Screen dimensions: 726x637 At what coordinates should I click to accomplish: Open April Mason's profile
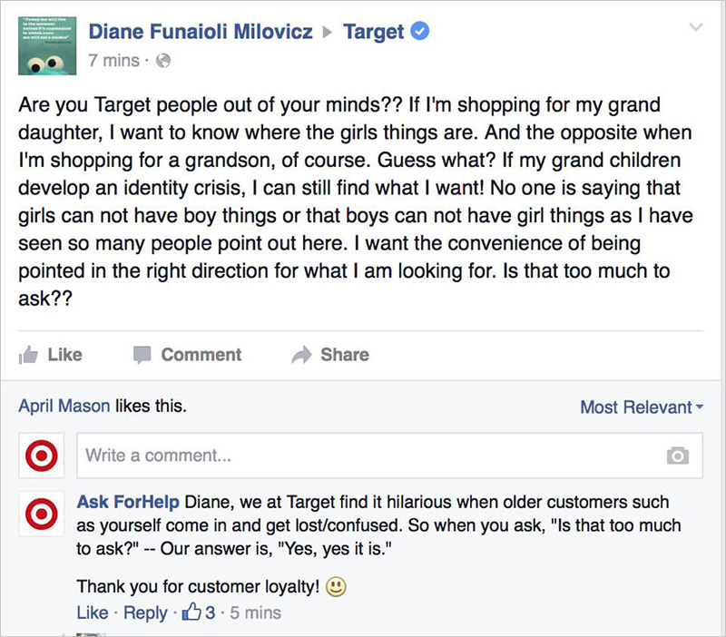pos(64,406)
